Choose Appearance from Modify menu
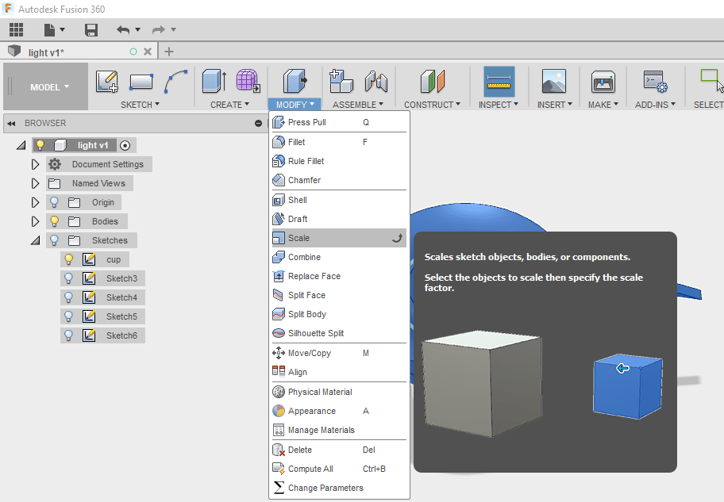This screenshot has width=724, height=502. pos(339,411)
